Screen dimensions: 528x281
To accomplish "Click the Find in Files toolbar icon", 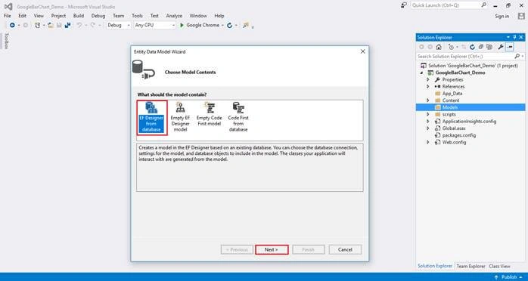I will (x=246, y=25).
